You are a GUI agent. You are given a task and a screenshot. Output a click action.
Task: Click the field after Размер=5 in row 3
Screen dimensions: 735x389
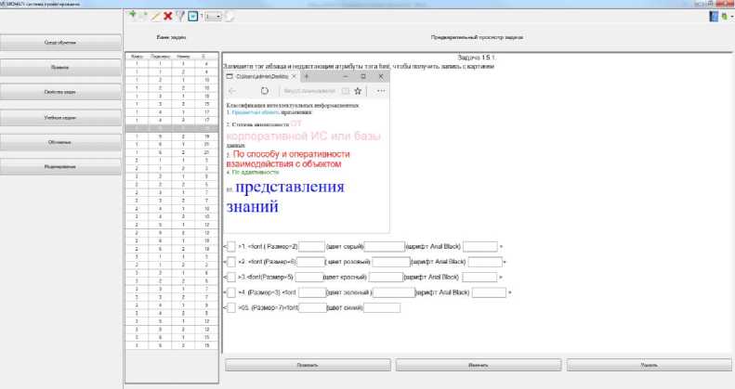(x=309, y=277)
